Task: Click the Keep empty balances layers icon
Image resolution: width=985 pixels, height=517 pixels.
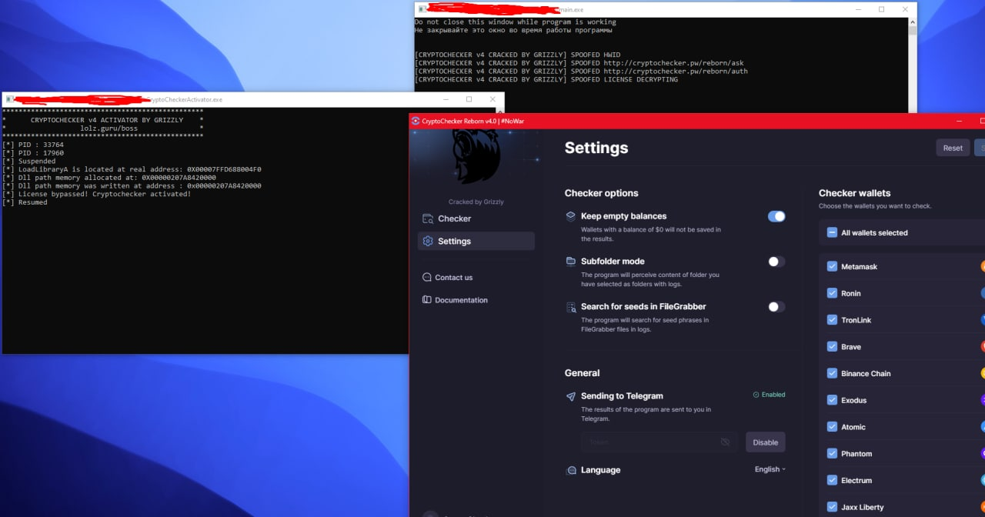Action: [x=571, y=216]
